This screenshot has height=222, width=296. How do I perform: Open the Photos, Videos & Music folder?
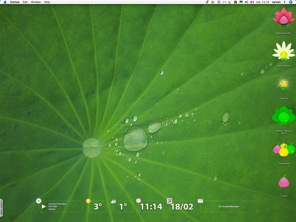[284, 116]
